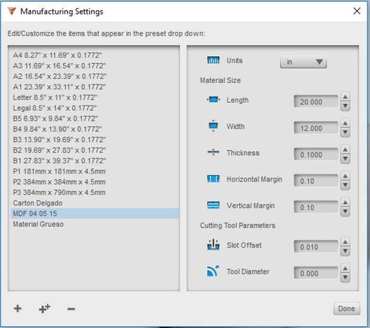Select the Carton Delgado preset

point(38,203)
